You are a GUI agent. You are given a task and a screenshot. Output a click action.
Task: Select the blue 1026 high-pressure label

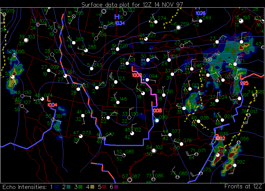pos(200,13)
